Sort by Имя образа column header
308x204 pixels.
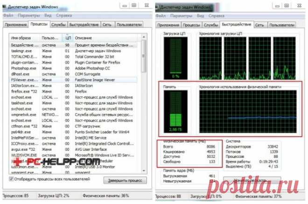click(25, 38)
